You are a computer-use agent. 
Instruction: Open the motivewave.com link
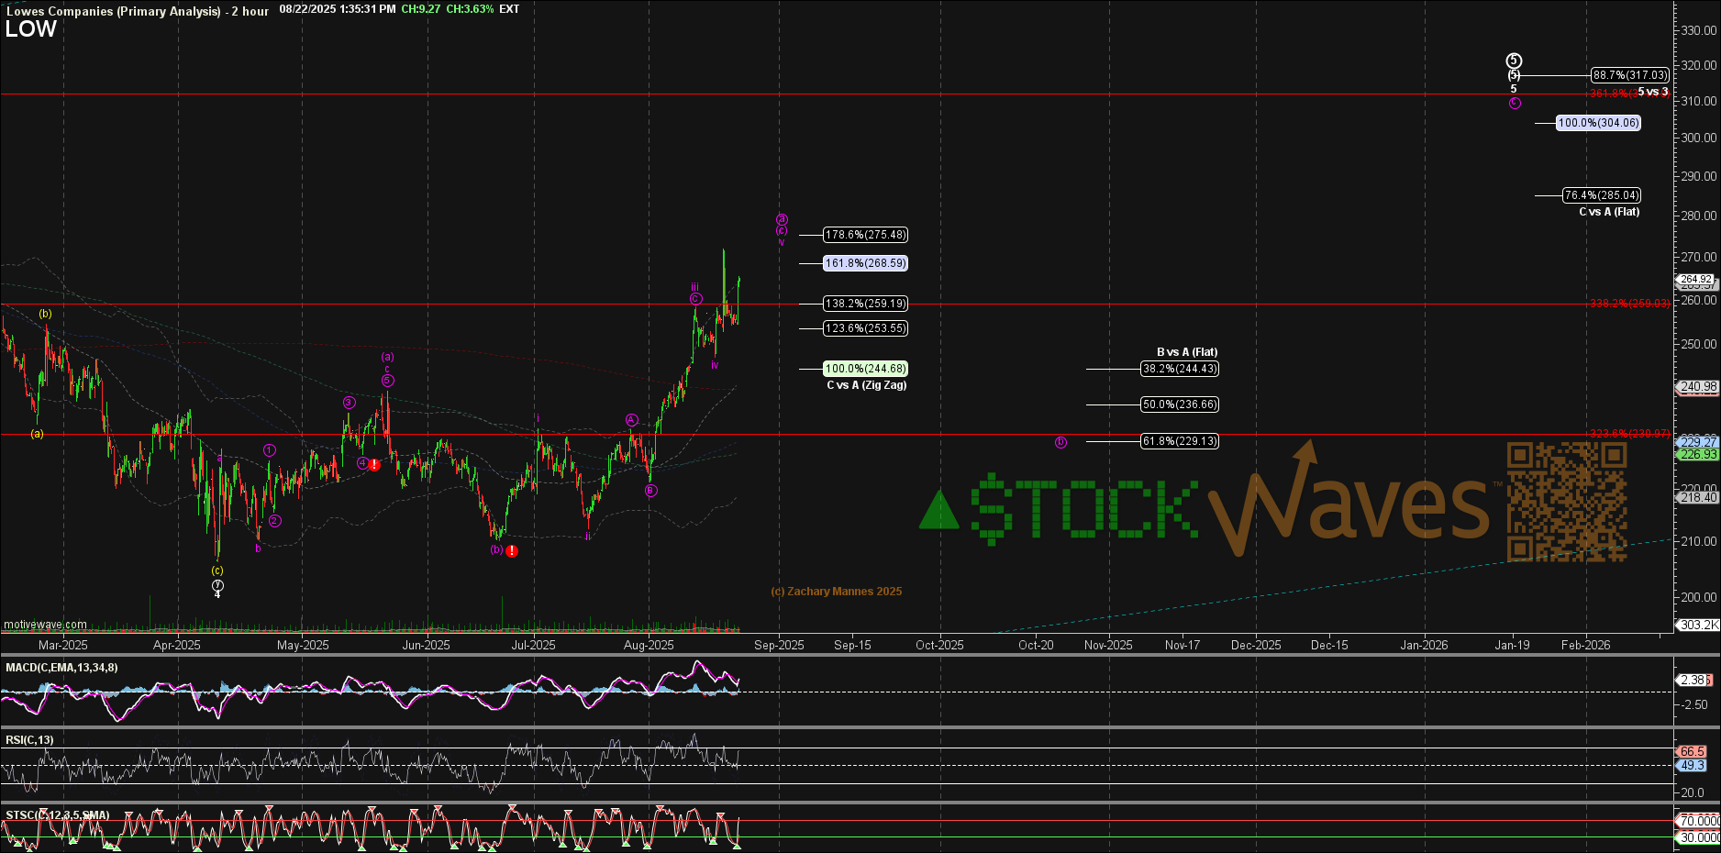pyautogui.click(x=45, y=625)
